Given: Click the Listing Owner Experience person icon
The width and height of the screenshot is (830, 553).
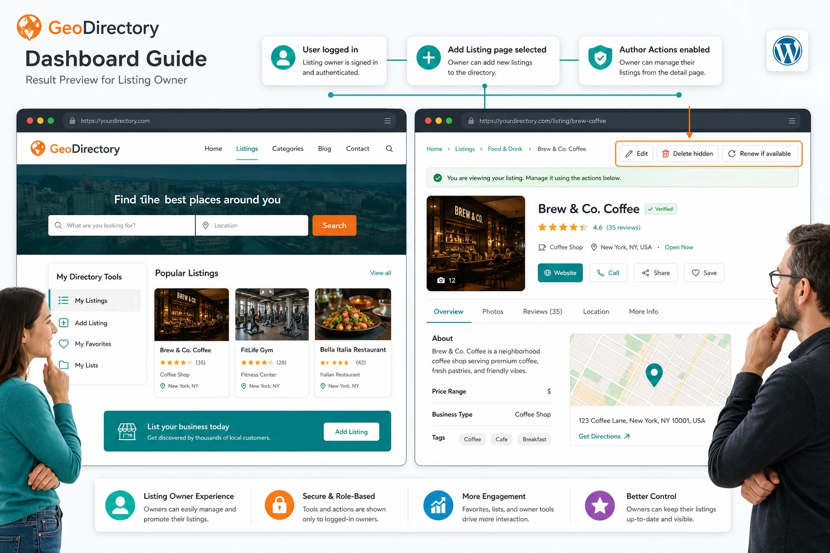Looking at the screenshot, I should click(x=120, y=505).
